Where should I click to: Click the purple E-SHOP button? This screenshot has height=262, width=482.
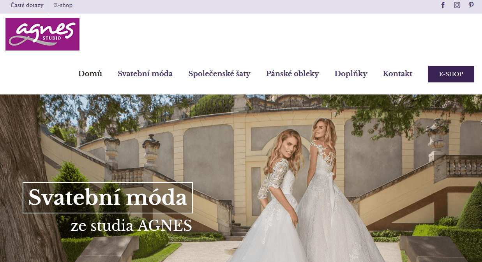coord(451,74)
